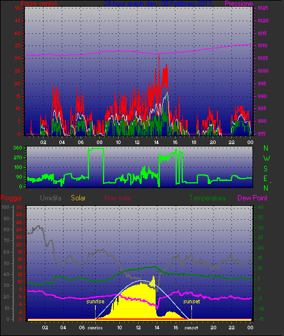Click the W compass direction label

[266, 159]
